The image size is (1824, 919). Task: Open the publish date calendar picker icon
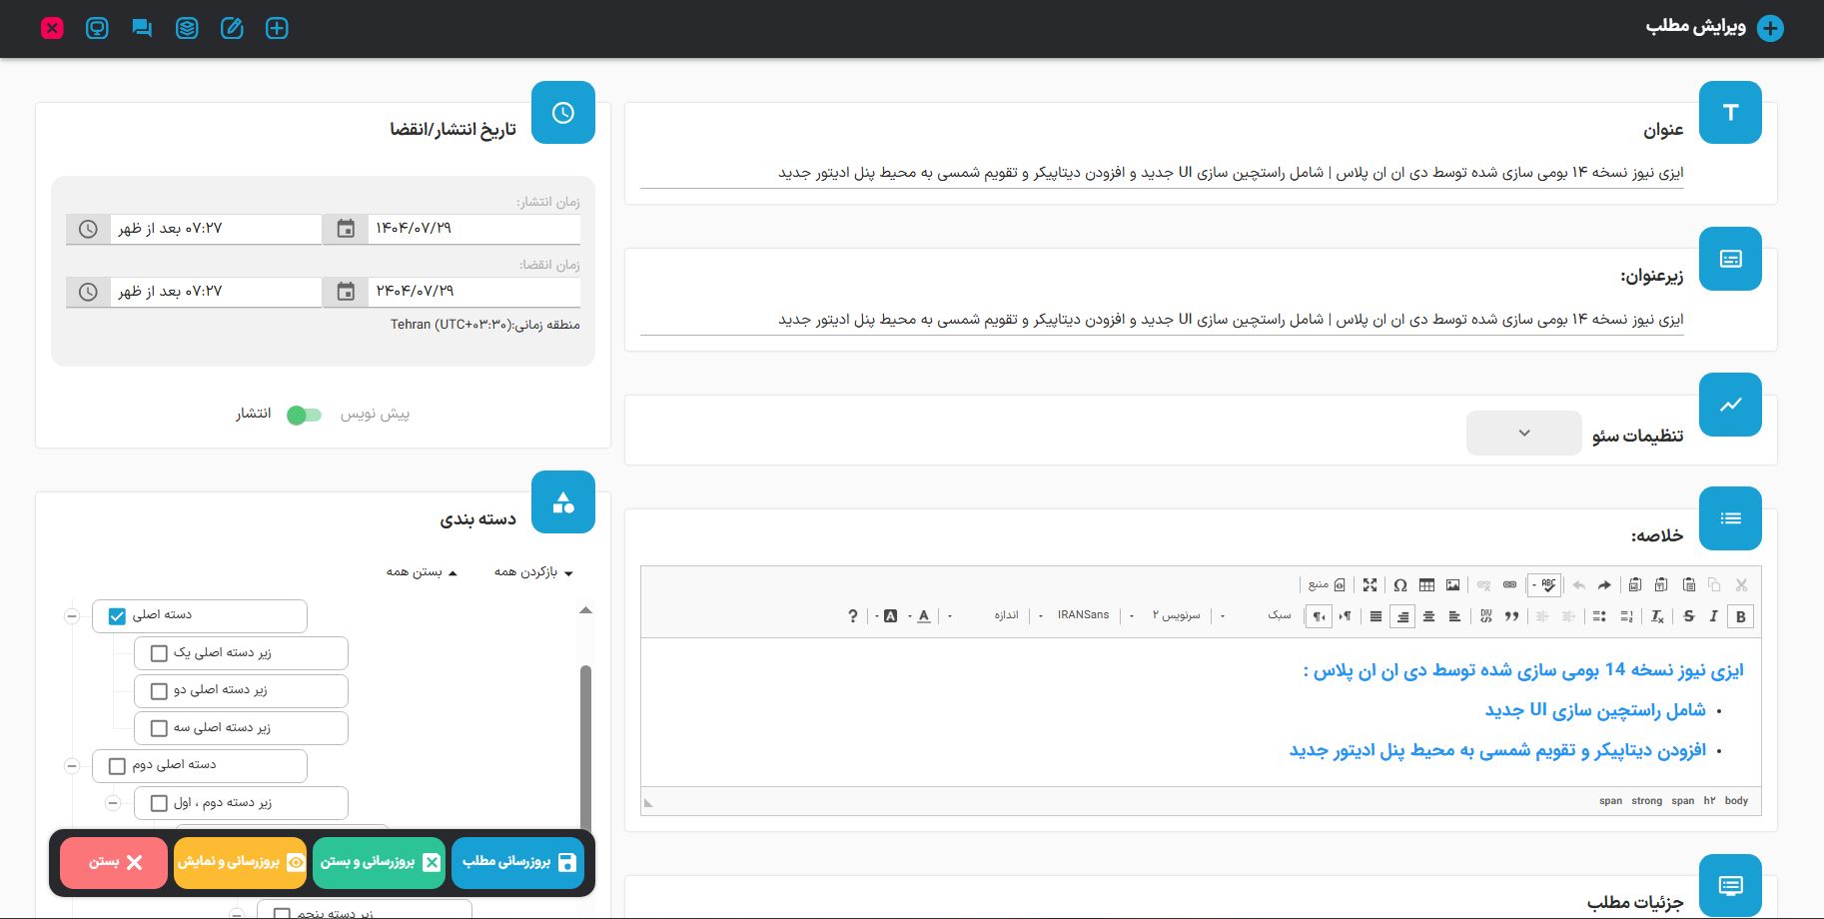(346, 229)
